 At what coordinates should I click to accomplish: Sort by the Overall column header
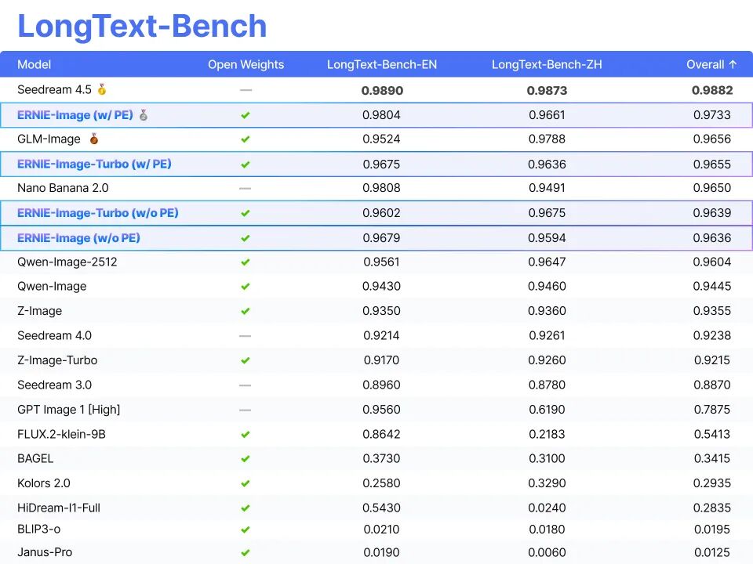pos(711,65)
